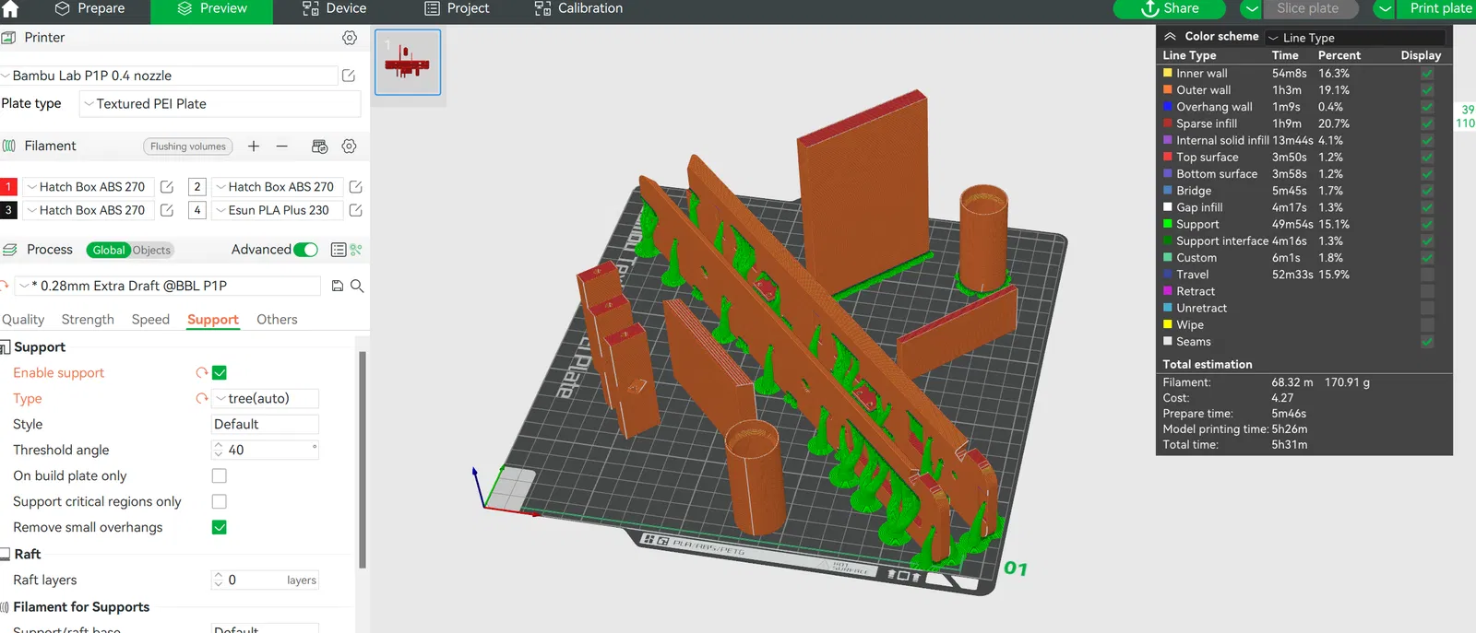Add a filament with plus icon
Screen dimensions: 1476x633
coord(254,147)
